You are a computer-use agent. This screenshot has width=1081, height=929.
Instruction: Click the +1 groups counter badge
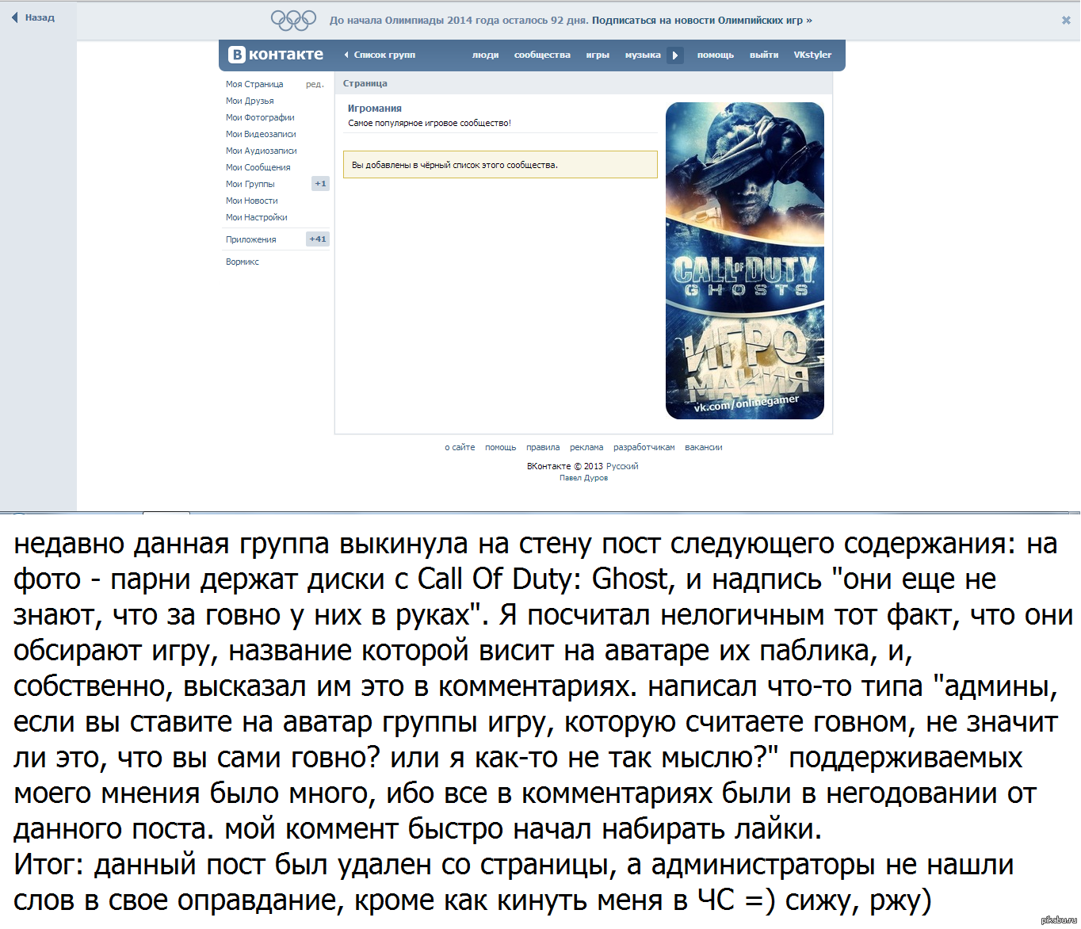coord(320,183)
